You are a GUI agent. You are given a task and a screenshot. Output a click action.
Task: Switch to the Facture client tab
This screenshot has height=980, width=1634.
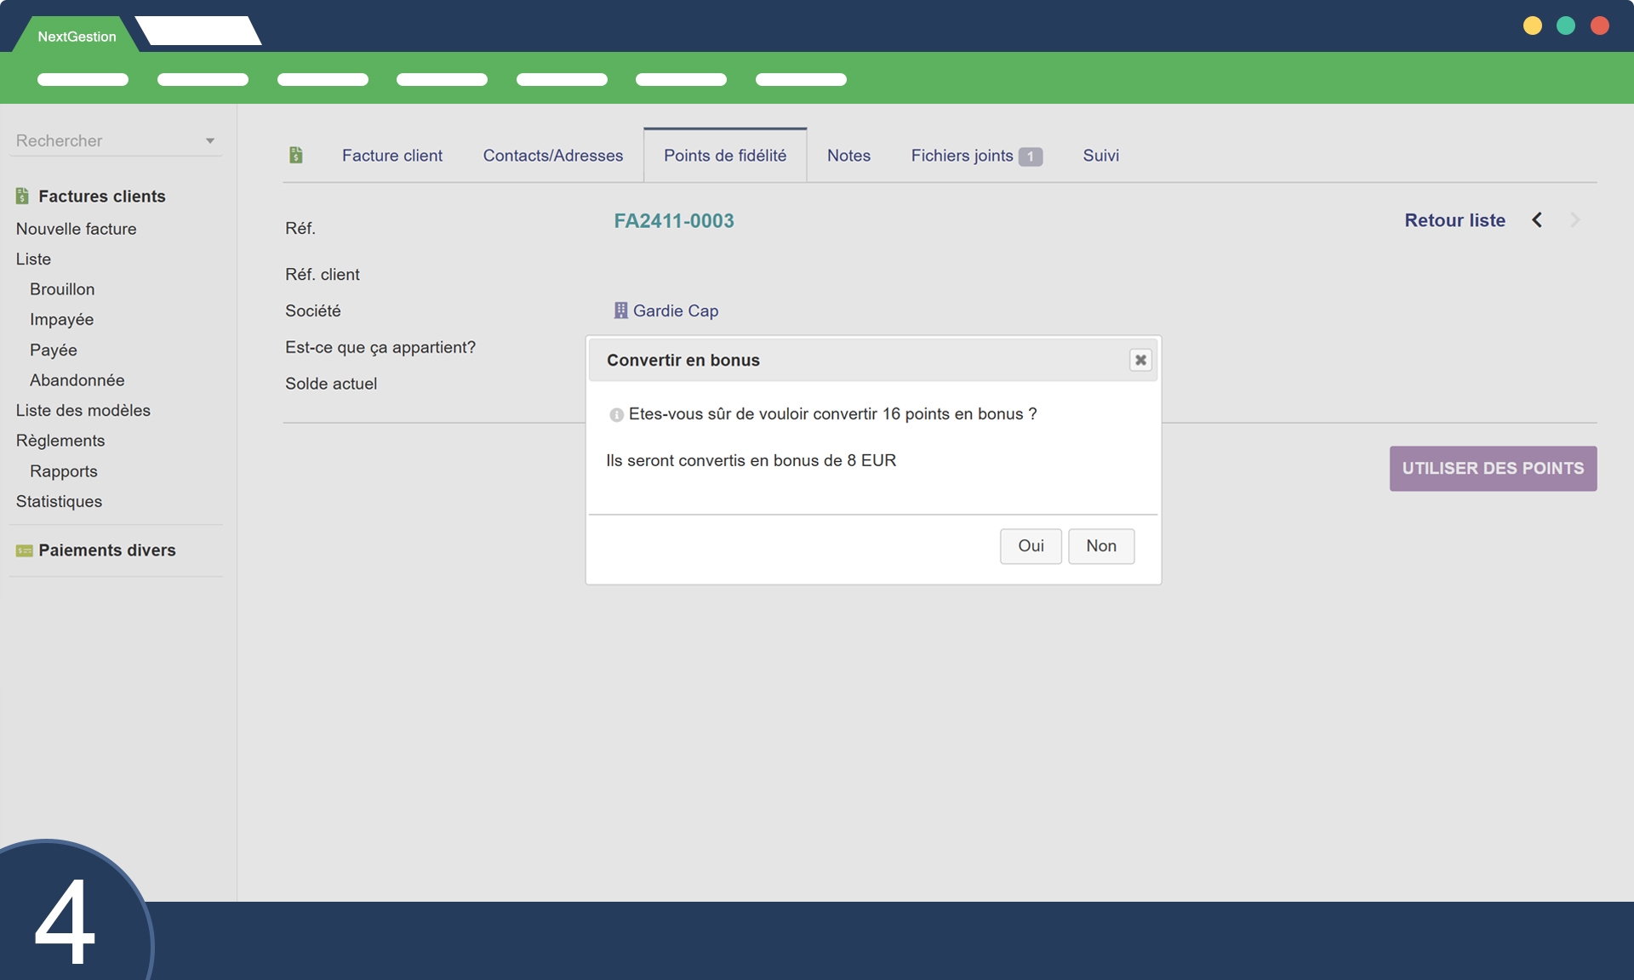click(x=391, y=156)
